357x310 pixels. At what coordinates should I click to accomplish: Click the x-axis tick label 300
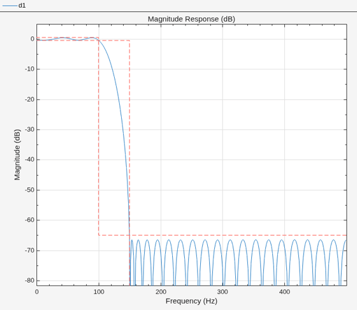(x=222, y=292)
